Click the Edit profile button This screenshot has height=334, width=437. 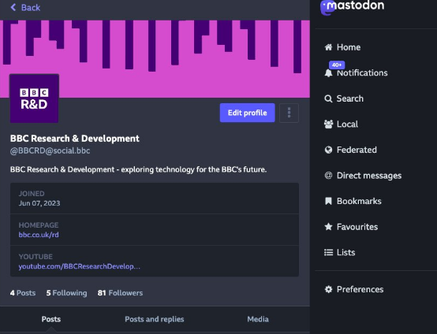[248, 113]
